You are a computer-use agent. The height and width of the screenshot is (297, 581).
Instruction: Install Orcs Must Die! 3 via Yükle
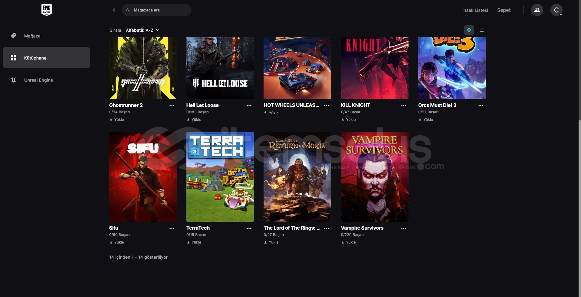click(426, 119)
